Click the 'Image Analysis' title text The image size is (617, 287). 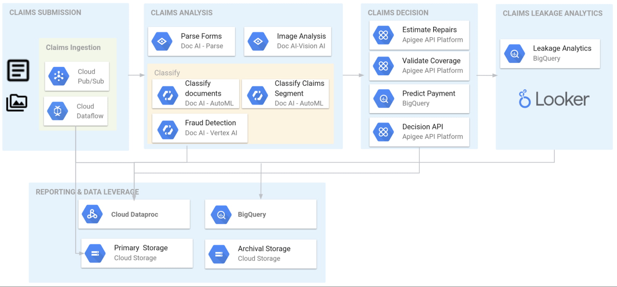tap(301, 36)
